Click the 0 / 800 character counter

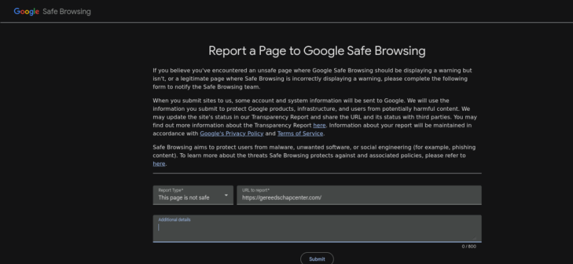click(x=468, y=247)
